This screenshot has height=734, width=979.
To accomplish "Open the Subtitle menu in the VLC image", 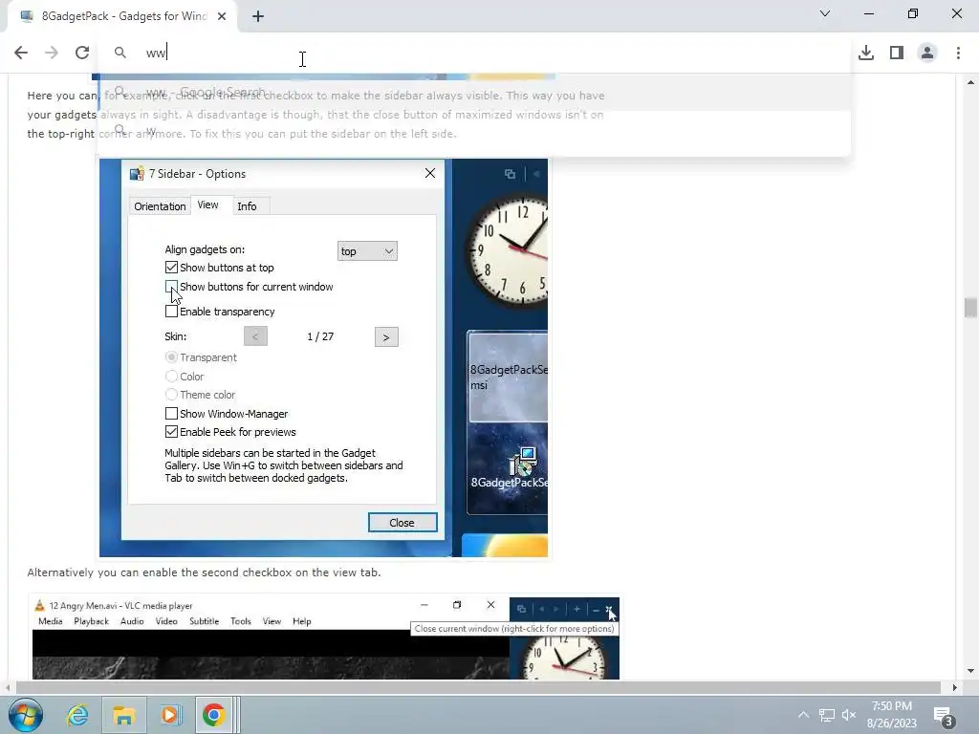I will [x=205, y=621].
